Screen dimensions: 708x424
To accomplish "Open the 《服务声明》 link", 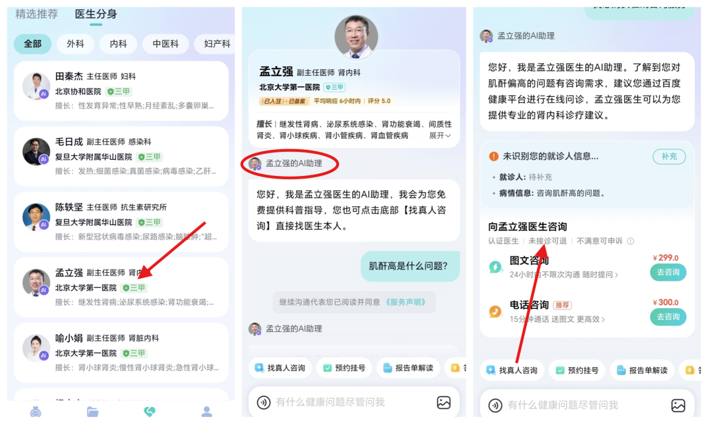I will point(406,302).
